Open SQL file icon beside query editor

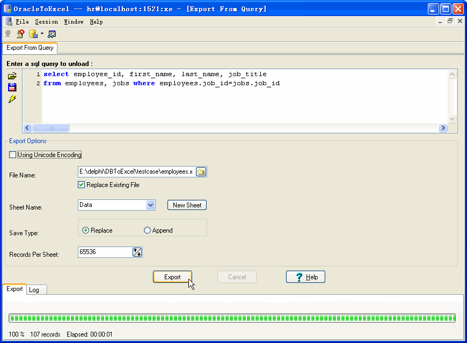pos(12,76)
